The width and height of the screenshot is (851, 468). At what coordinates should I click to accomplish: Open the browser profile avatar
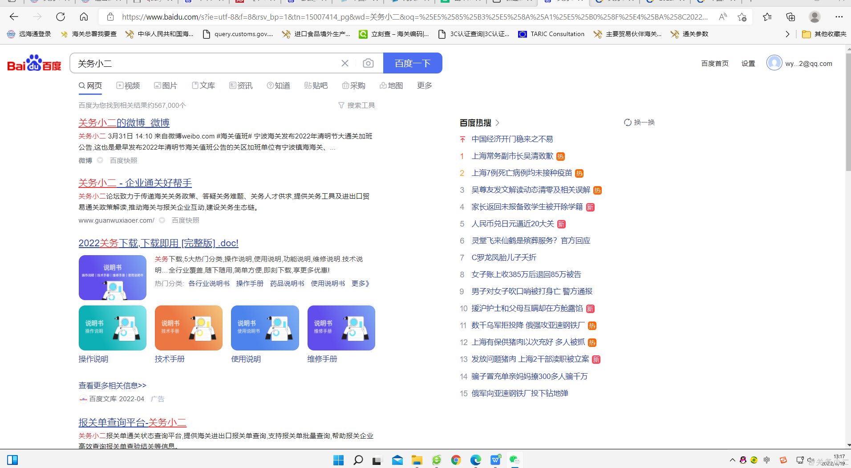coord(815,17)
